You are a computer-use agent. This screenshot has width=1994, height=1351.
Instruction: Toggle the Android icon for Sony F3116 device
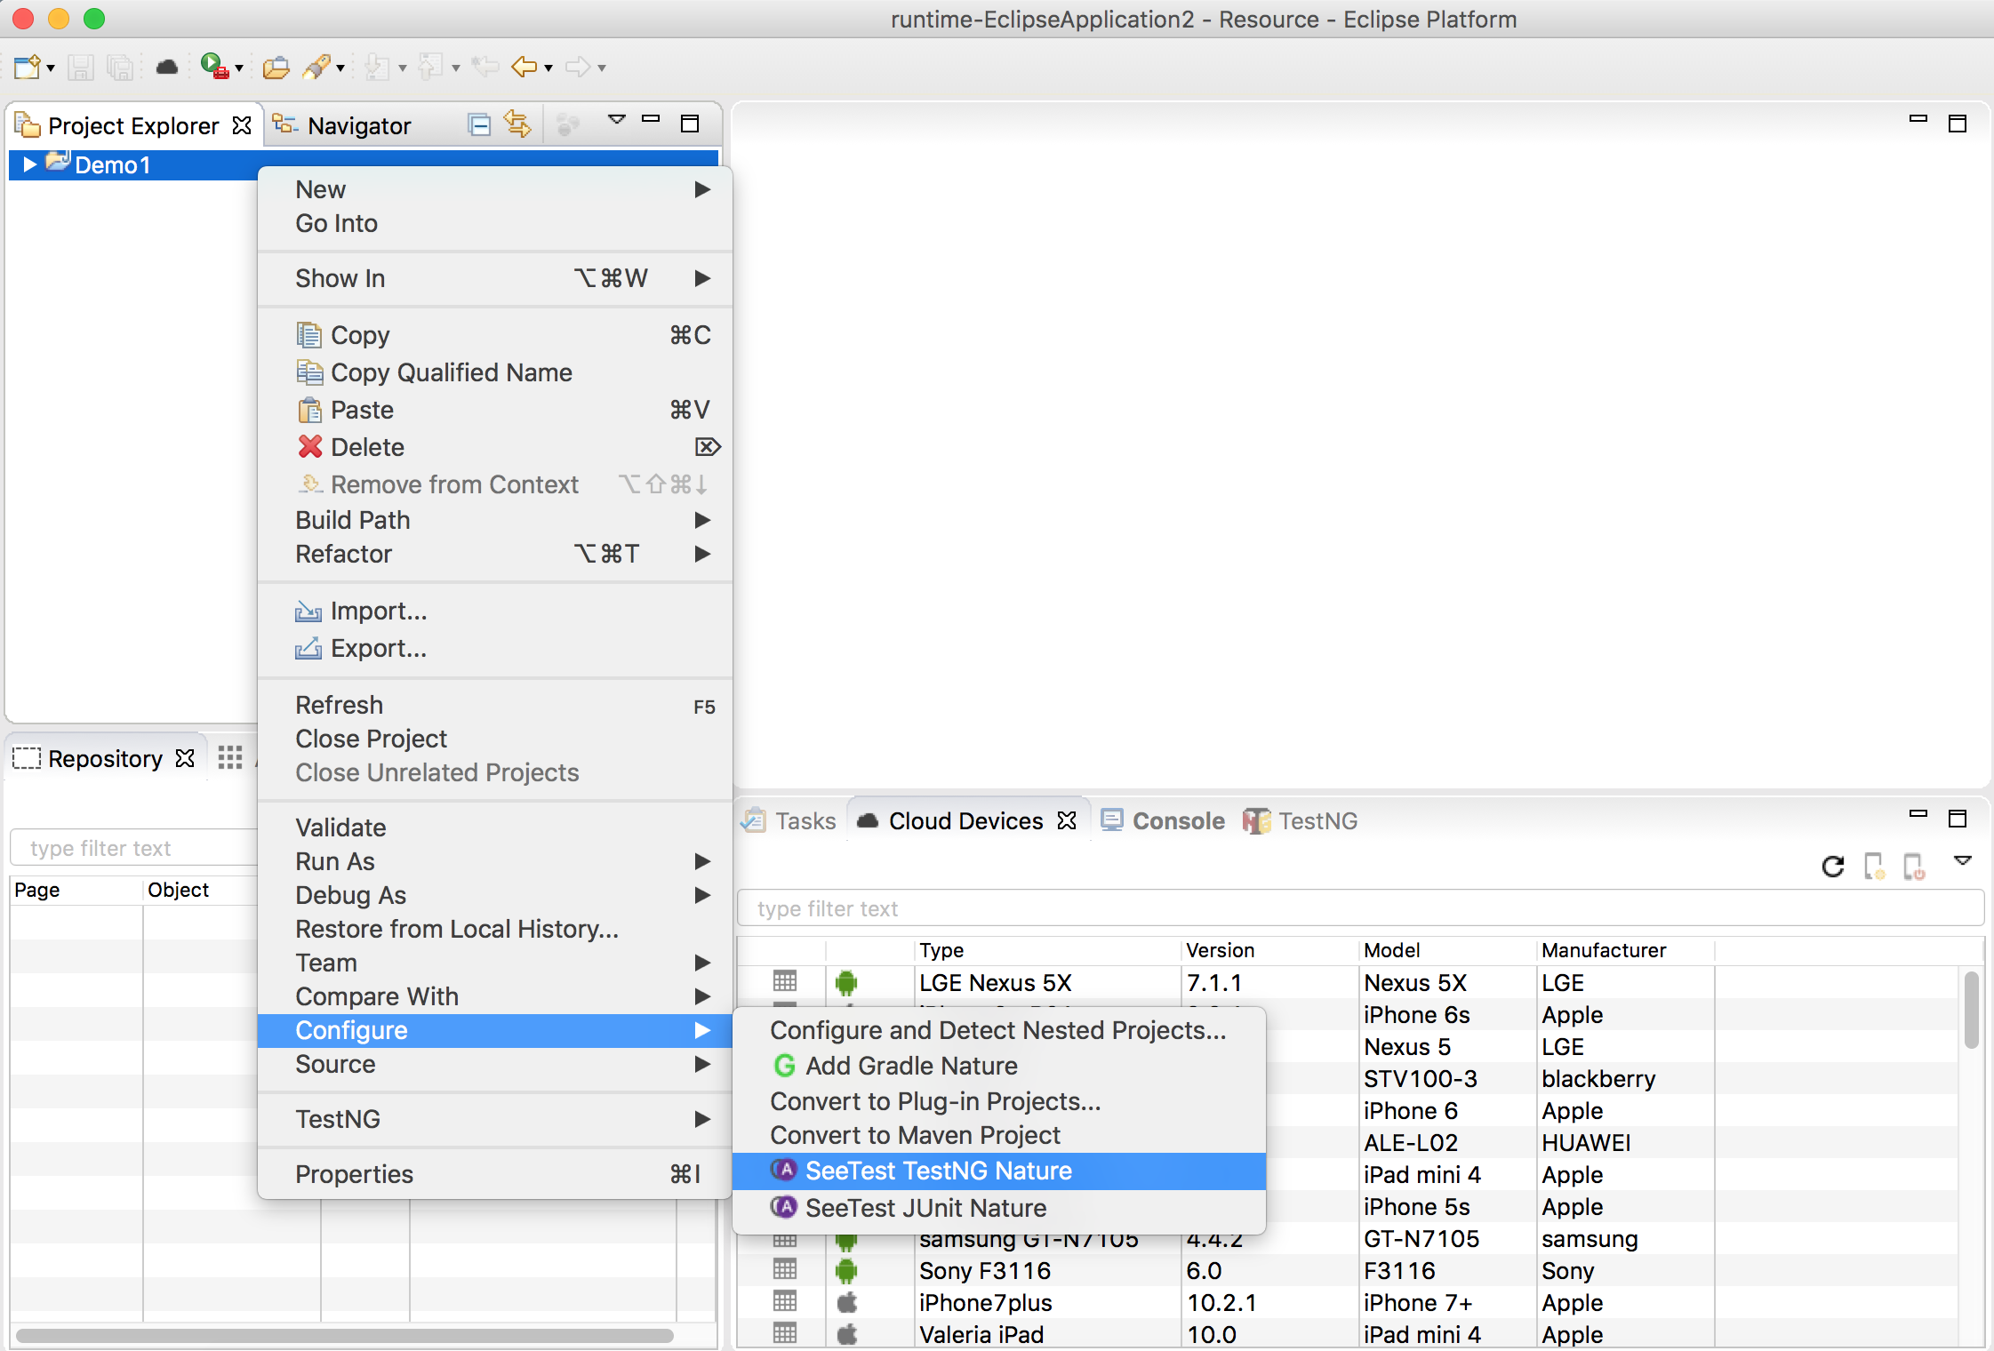(845, 1270)
